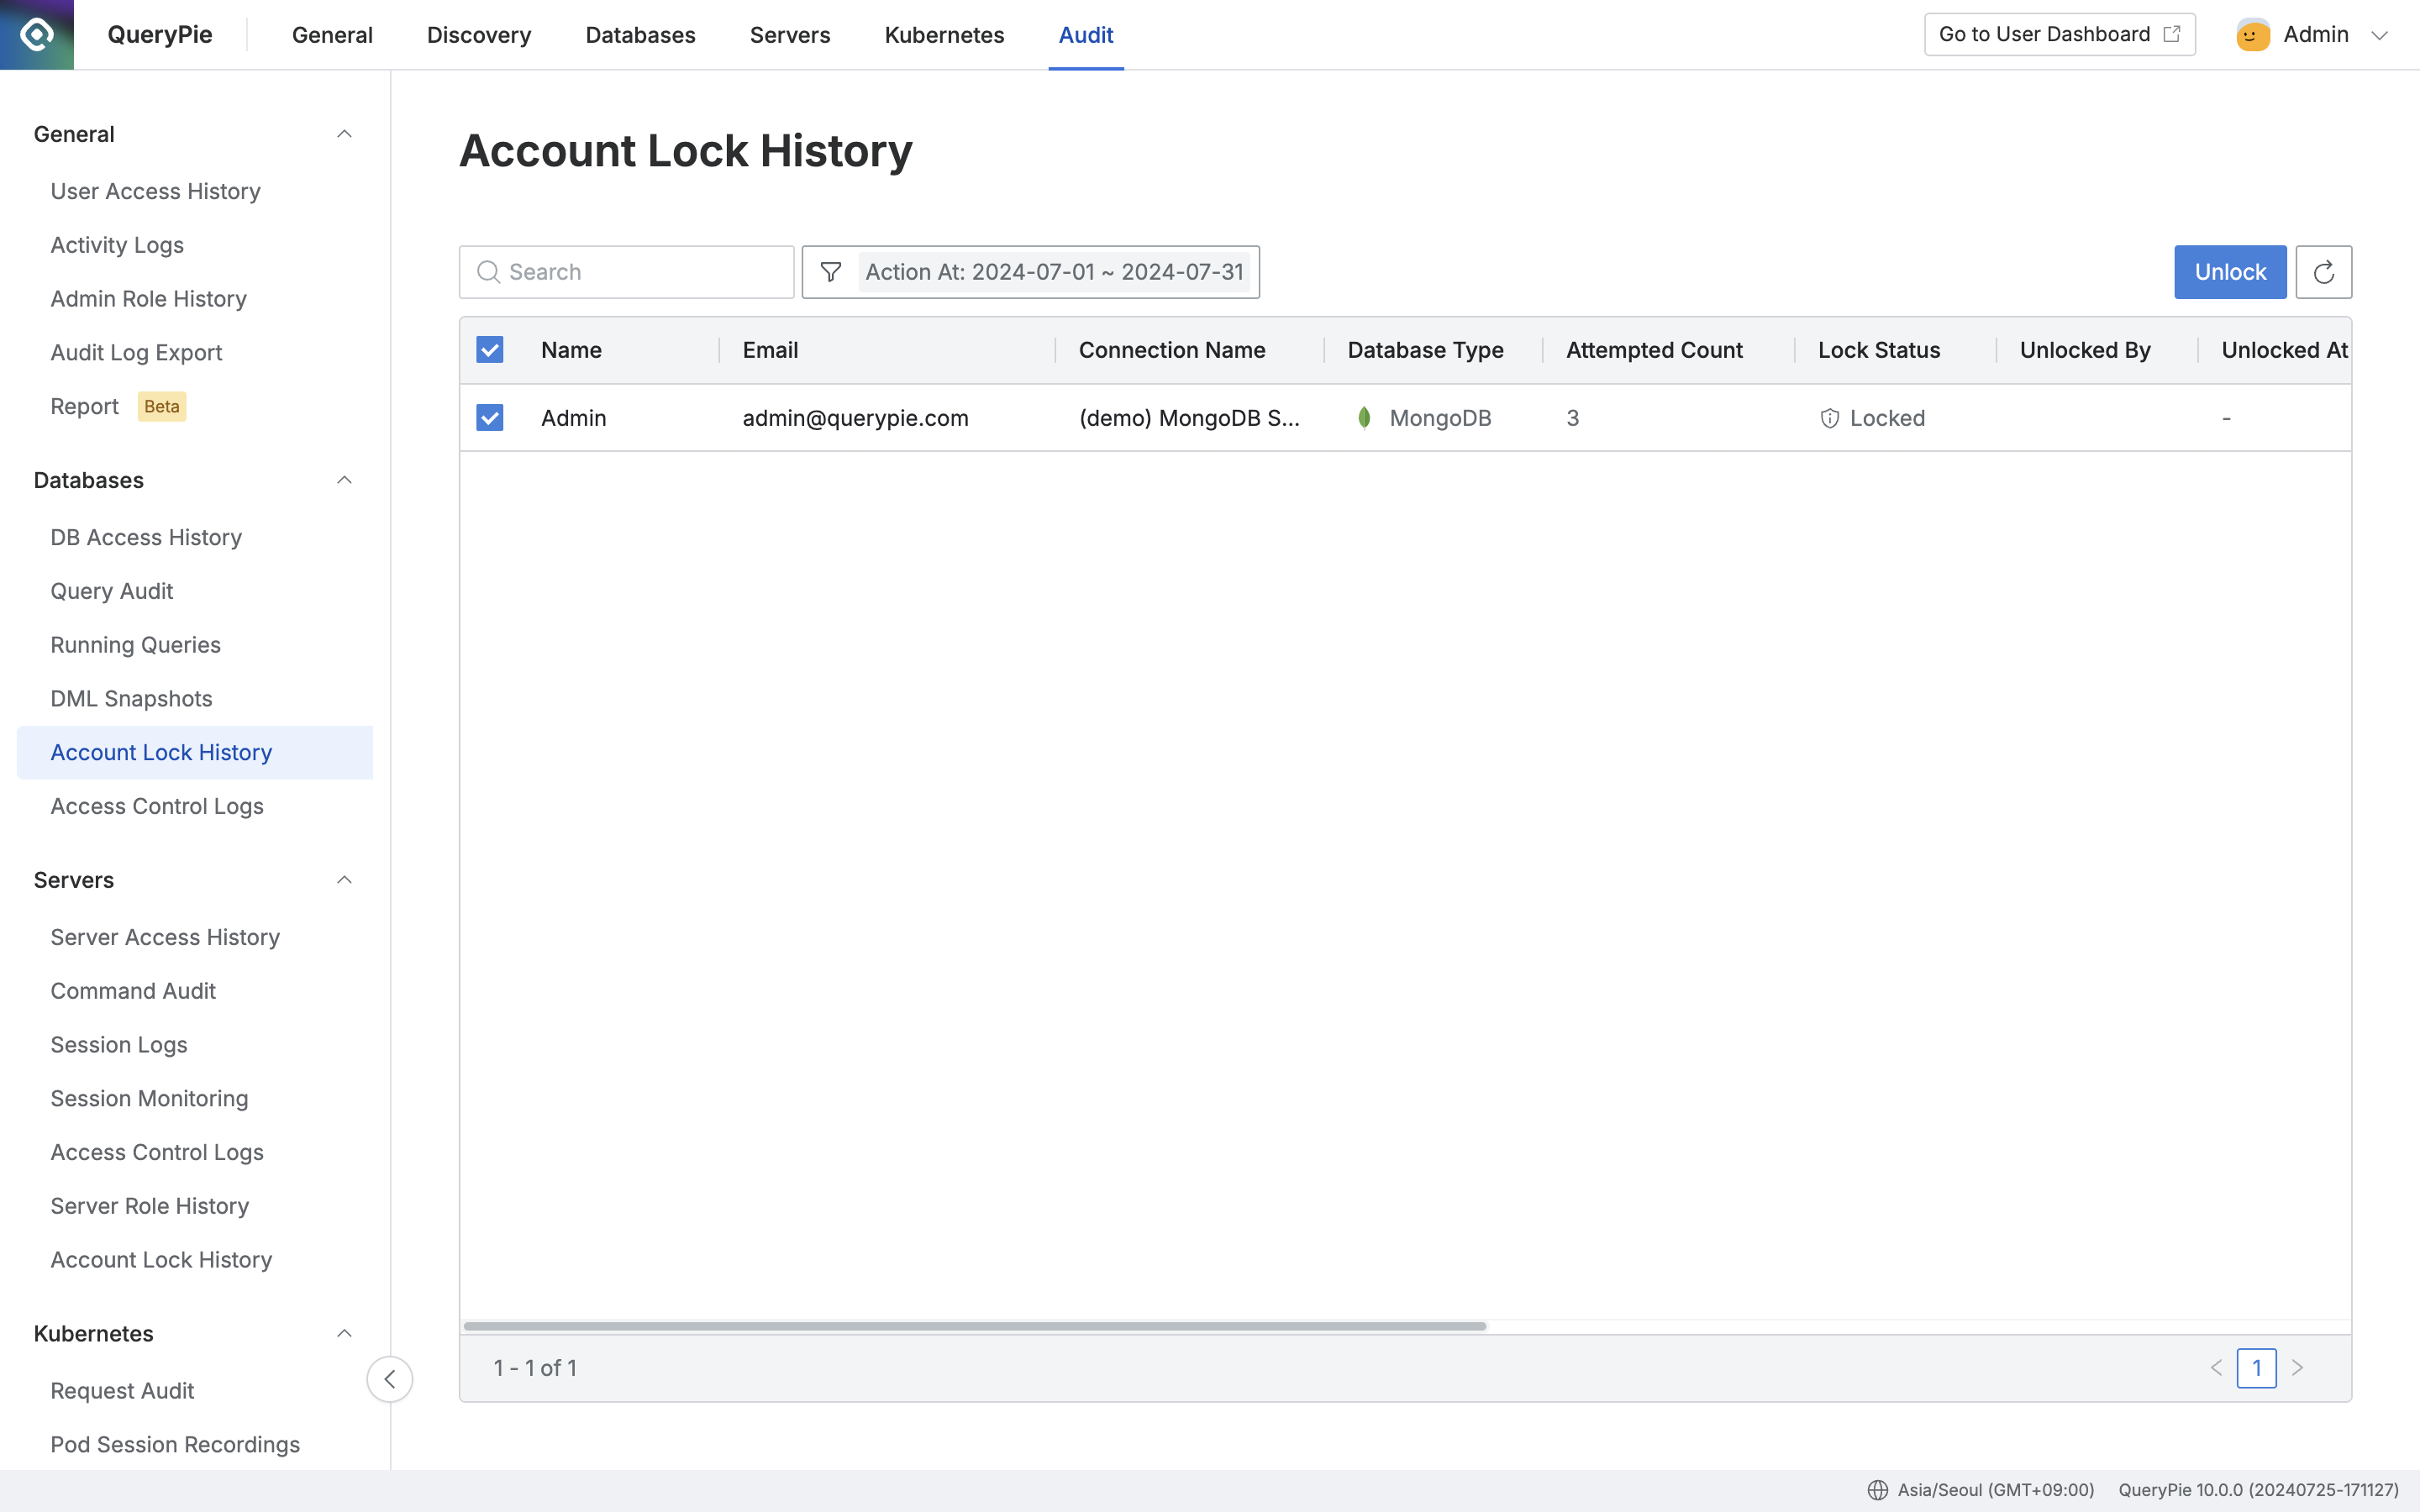2420x1512 pixels.
Task: Click Go to User Dashboard button
Action: pyautogui.click(x=2059, y=35)
